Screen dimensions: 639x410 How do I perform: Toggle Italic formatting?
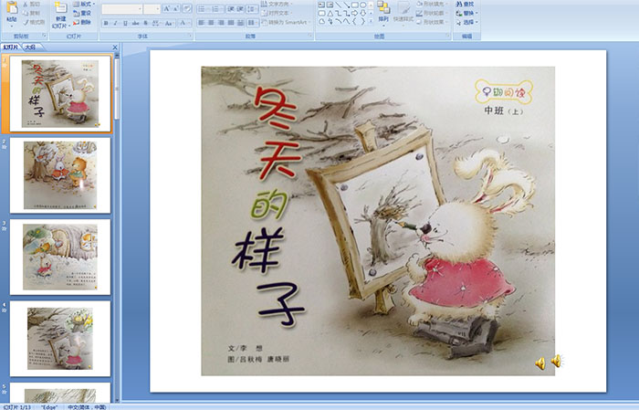tap(115, 23)
